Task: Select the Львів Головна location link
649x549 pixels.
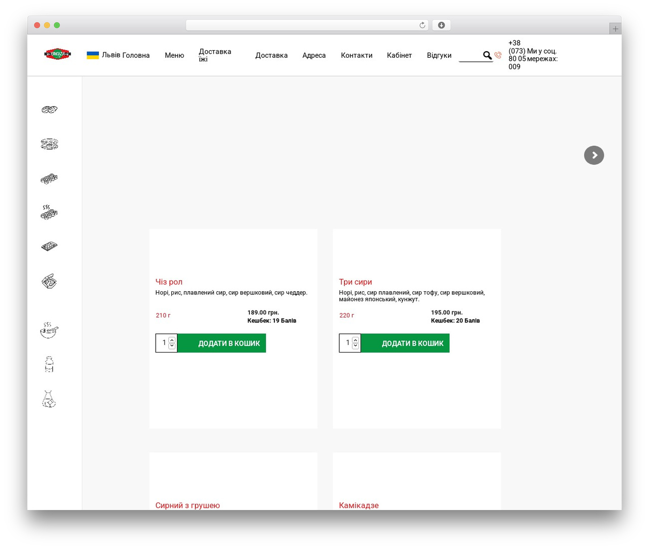Action: pos(126,55)
